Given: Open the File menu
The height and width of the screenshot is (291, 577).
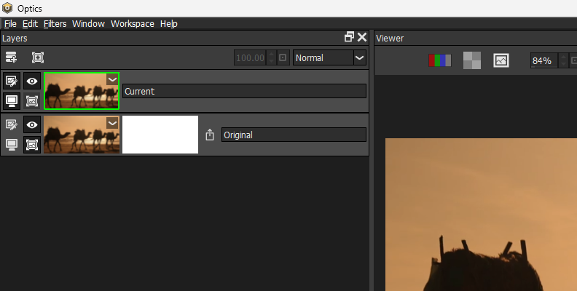Looking at the screenshot, I should click(10, 24).
